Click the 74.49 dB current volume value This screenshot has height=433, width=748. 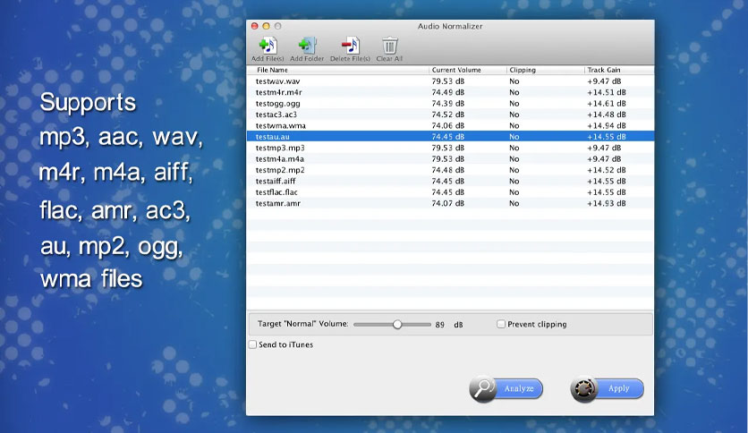coord(448,92)
